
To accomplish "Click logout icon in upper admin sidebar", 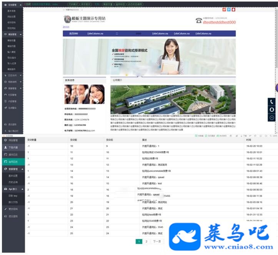I will [x=5, y=125].
